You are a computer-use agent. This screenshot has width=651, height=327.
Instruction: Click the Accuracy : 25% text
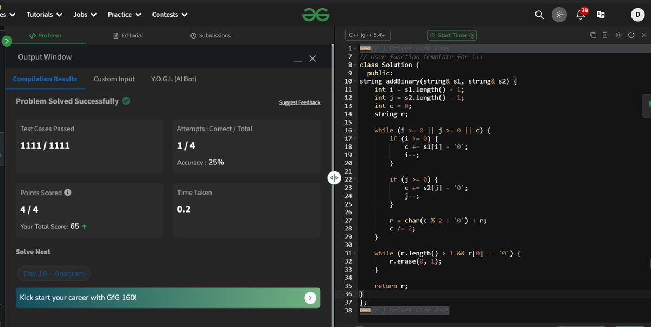200,162
